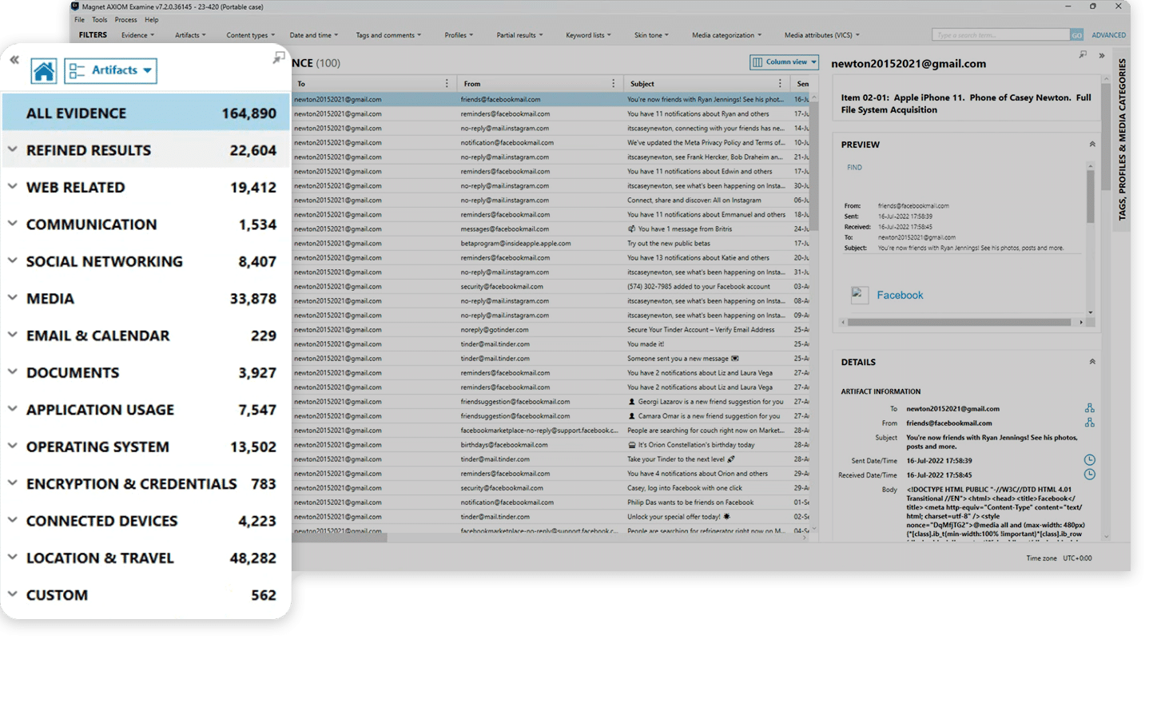1149x703 pixels.
Task: Click connection icon beside From address
Action: point(1089,423)
